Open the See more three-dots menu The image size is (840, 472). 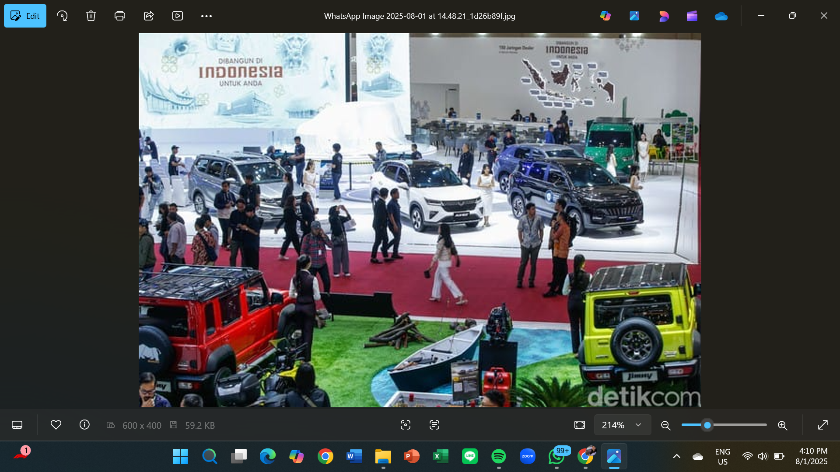206,16
